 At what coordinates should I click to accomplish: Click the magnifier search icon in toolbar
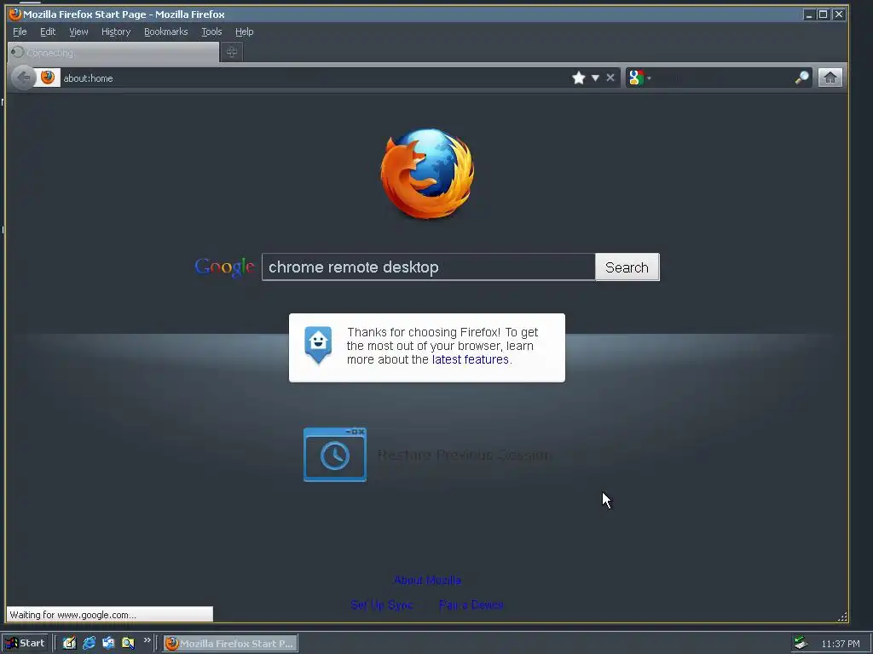(801, 77)
